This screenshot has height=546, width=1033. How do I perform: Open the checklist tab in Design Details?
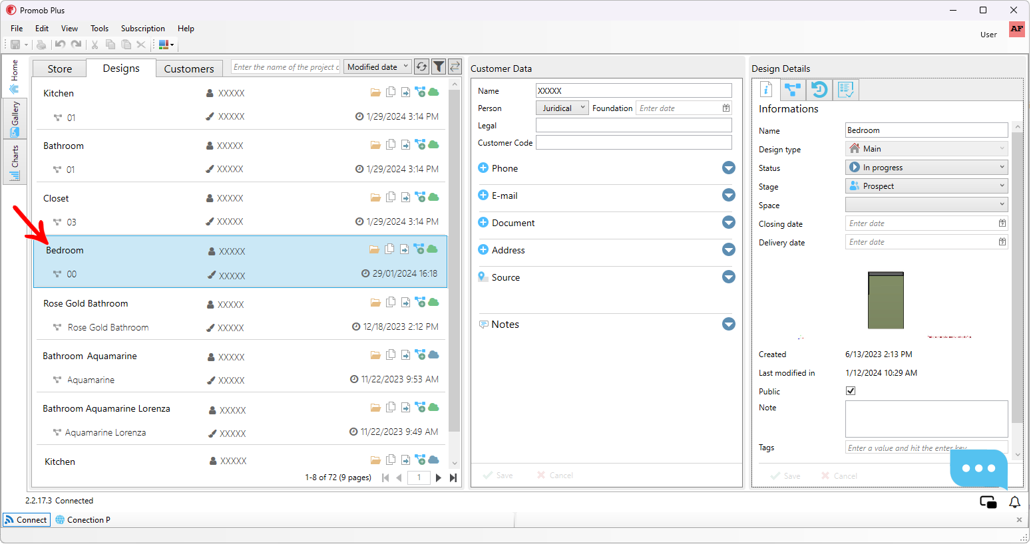(x=846, y=90)
